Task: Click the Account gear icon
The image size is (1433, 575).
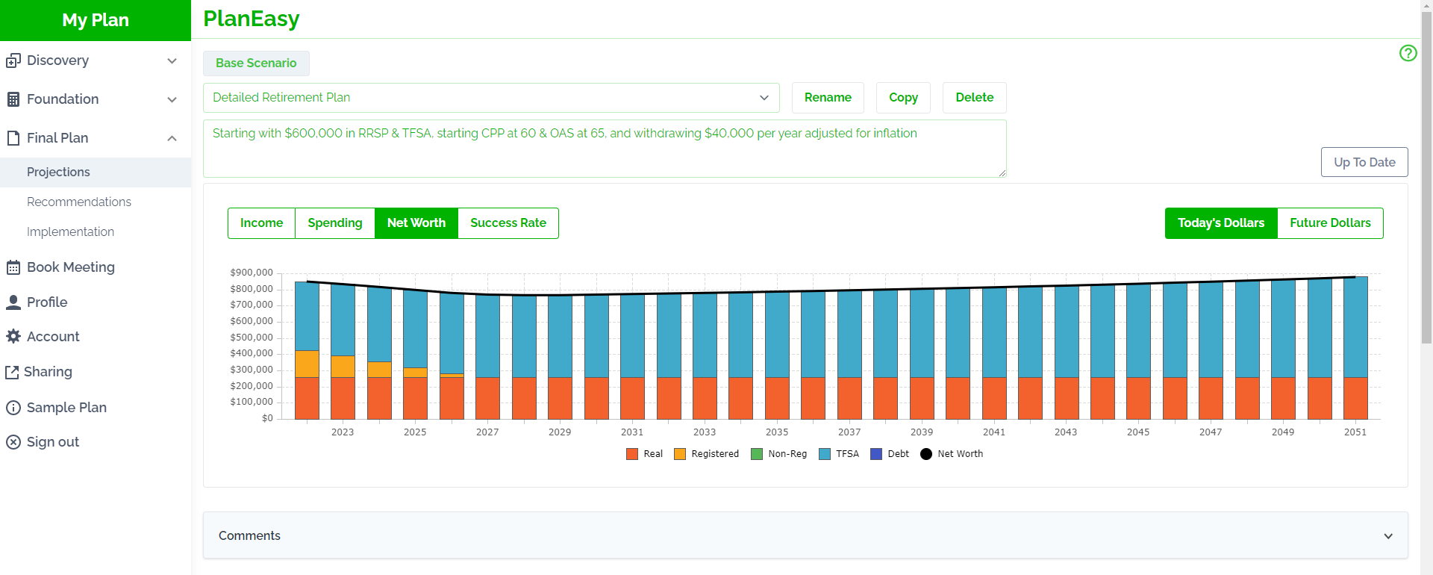Action: [13, 337]
